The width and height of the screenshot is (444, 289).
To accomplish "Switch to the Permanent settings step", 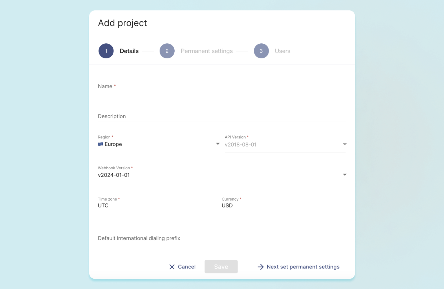I will [x=207, y=51].
